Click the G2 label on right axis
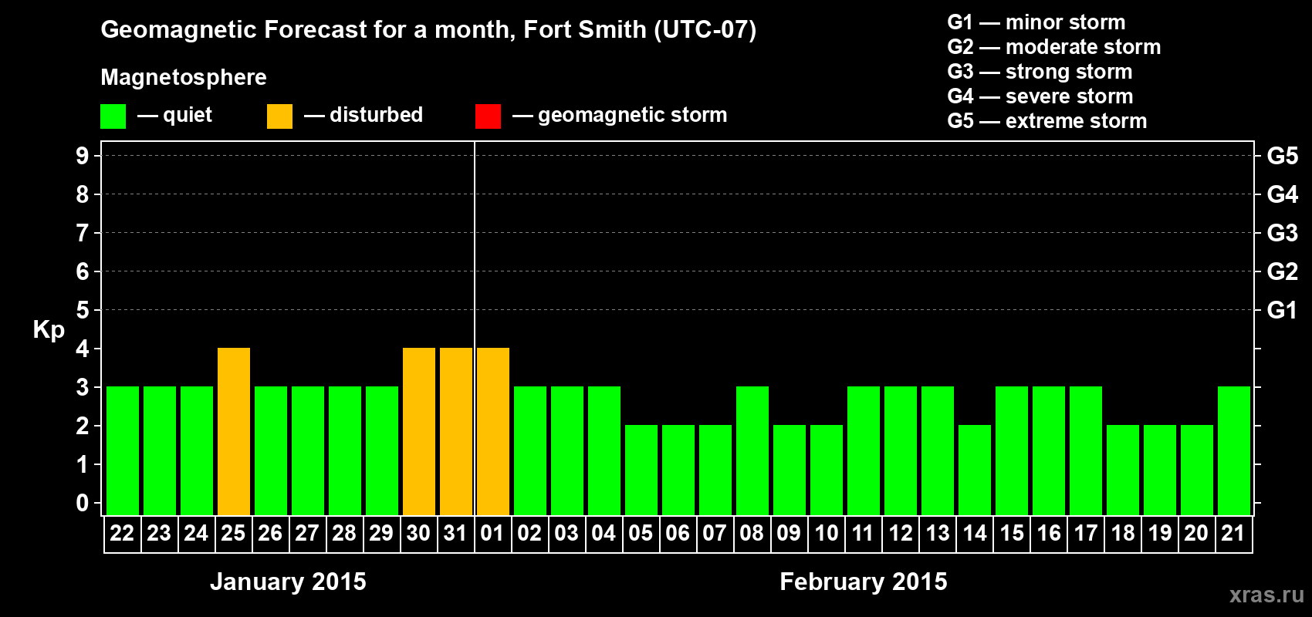Screen dimensions: 1312x617 coord(1283,271)
